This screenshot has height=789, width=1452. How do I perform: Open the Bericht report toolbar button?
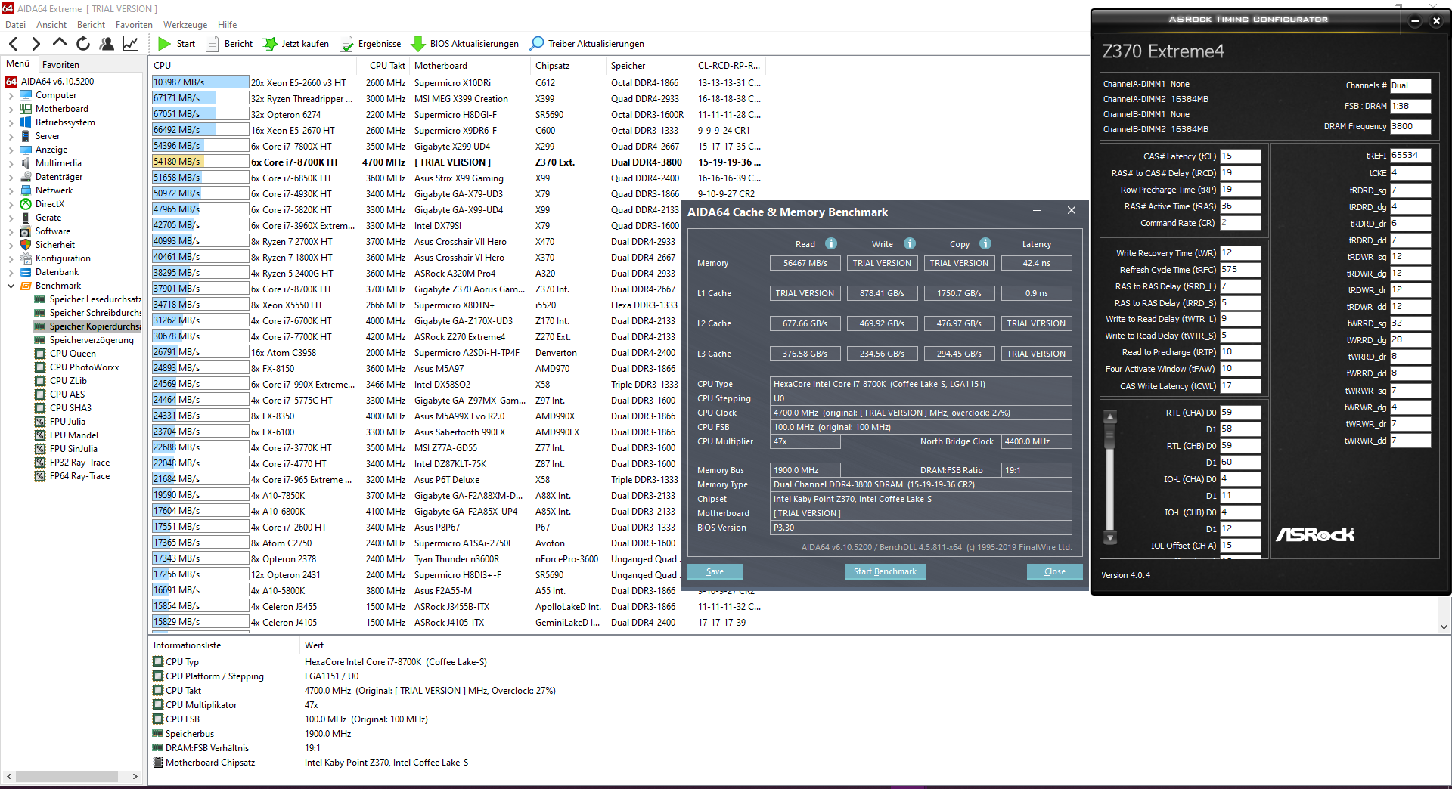[231, 44]
